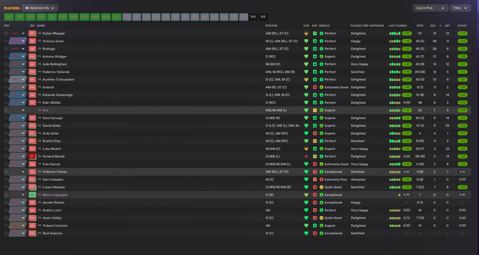Click Ferland Mendy's Inj injury badge
This screenshot has width=479, height=255.
(x=32, y=156)
